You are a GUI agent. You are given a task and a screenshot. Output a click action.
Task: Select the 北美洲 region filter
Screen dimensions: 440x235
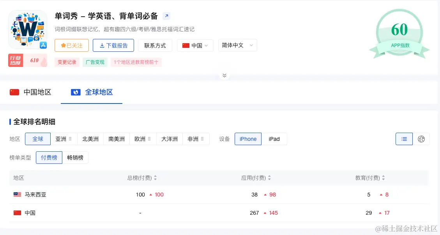90,139
